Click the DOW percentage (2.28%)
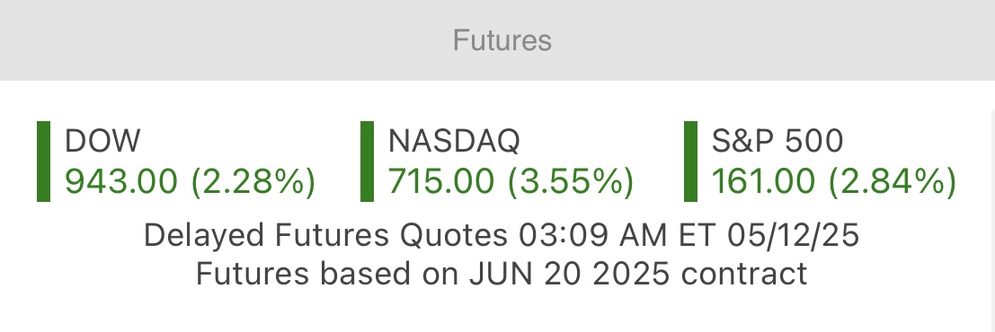The width and height of the screenshot is (995, 332). point(253,182)
